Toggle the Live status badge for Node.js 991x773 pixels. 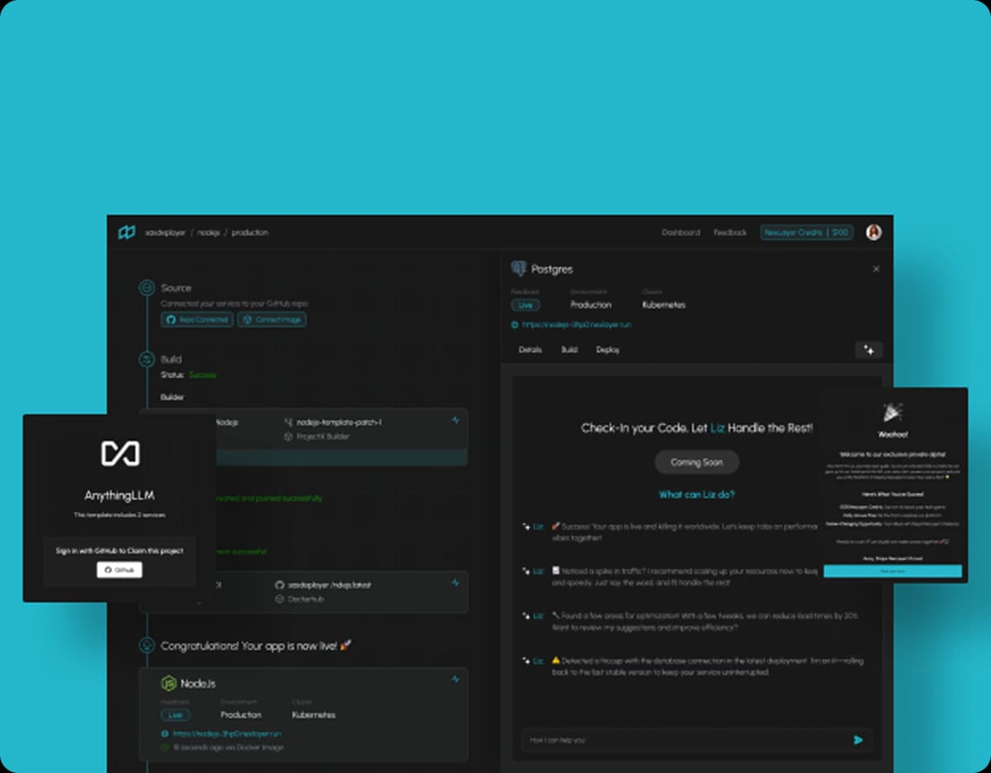click(176, 715)
